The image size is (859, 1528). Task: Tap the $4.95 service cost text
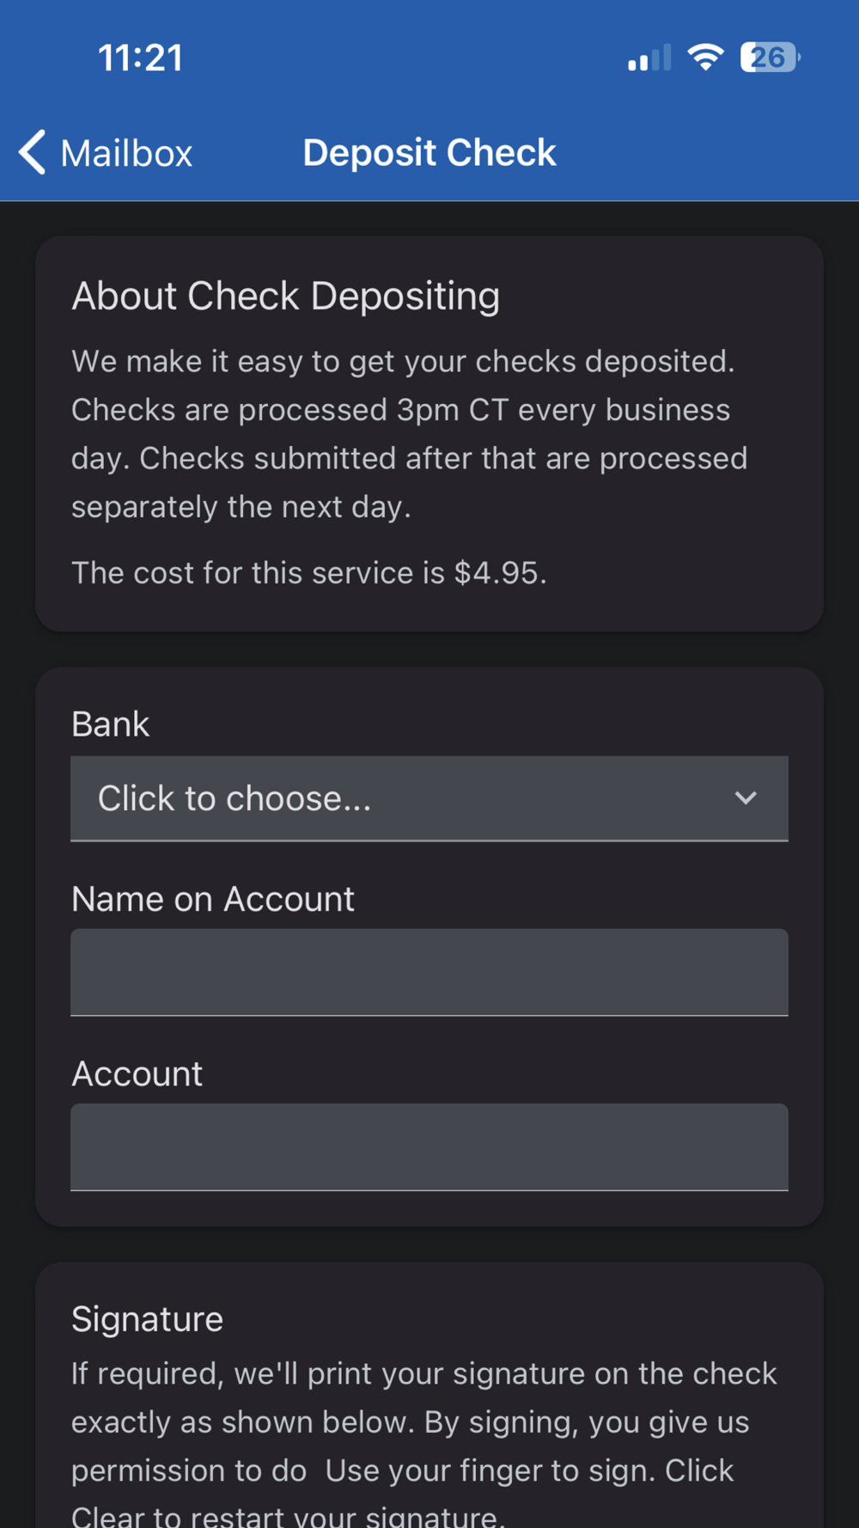[x=309, y=573]
